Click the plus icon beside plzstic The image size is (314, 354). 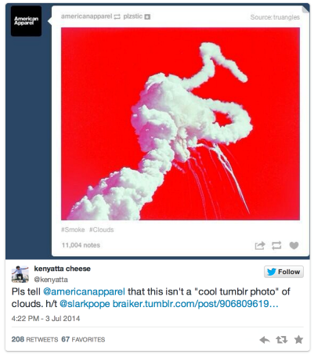[147, 16]
